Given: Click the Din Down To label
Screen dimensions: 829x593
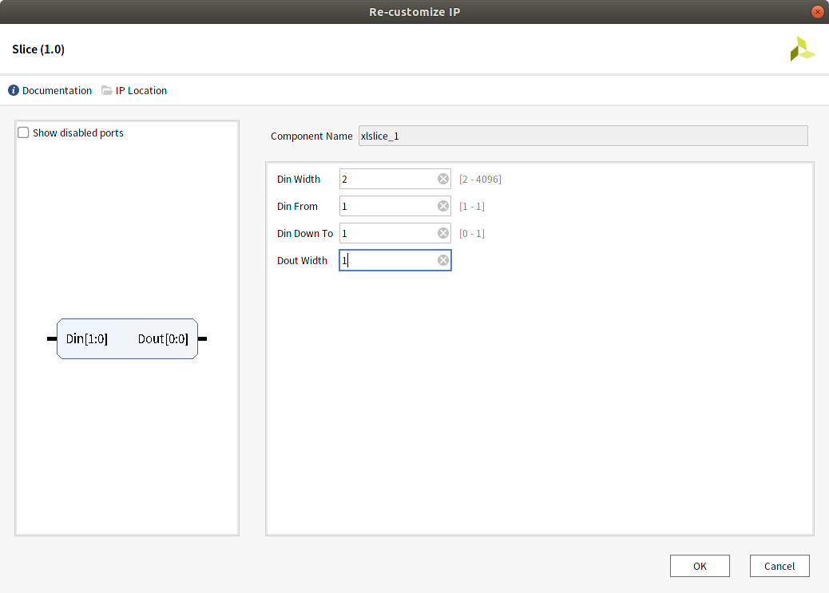Looking at the screenshot, I should [x=305, y=233].
